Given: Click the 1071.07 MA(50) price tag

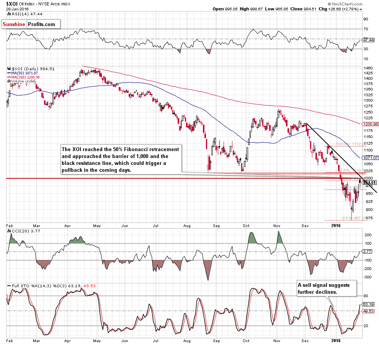Looking at the screenshot, I should click(370, 158).
